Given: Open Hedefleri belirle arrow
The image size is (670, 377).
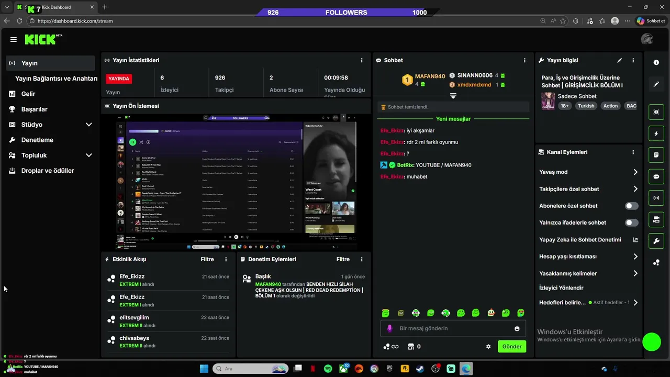Looking at the screenshot, I should tap(635, 303).
